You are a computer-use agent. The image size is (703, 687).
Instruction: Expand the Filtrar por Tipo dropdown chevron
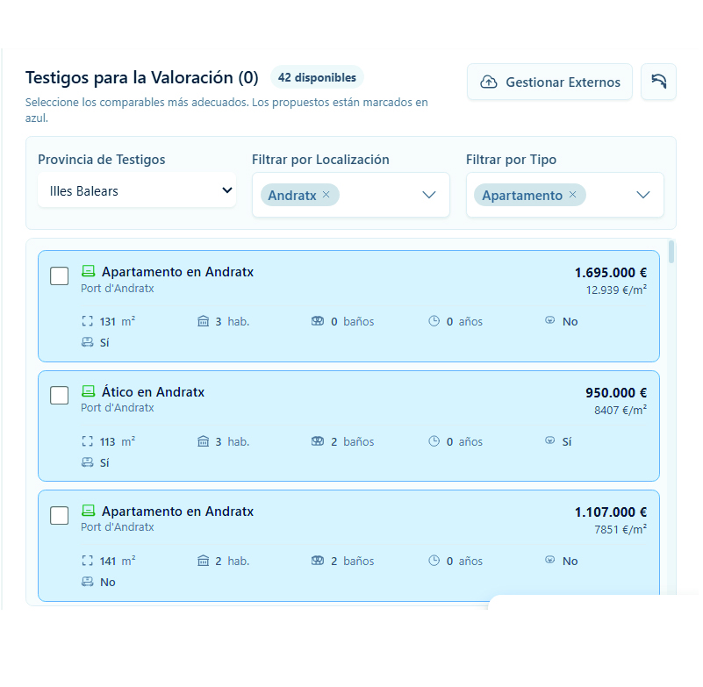coord(643,195)
